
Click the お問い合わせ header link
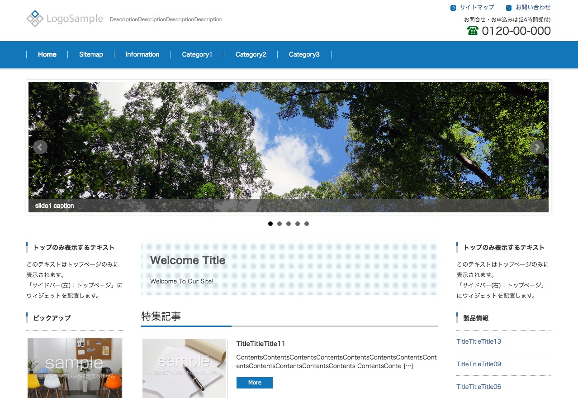point(533,7)
